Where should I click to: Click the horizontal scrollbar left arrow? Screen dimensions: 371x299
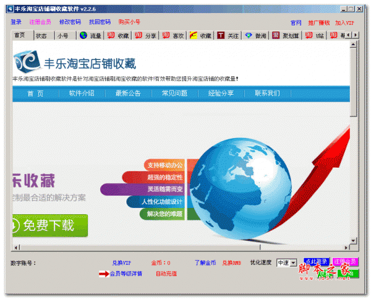pyautogui.click(x=16, y=248)
